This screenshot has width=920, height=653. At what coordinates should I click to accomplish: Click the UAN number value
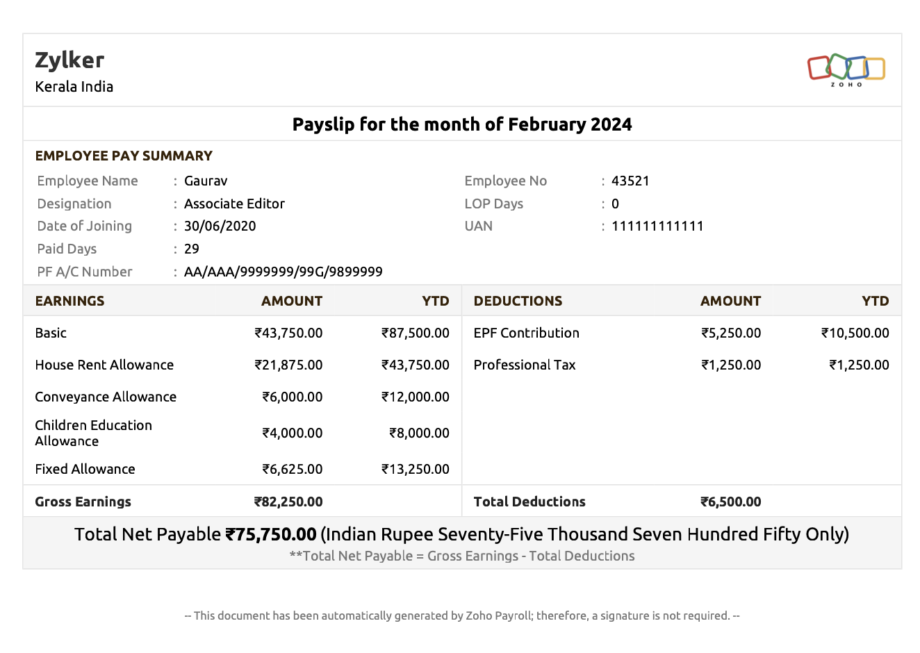pyautogui.click(x=657, y=226)
